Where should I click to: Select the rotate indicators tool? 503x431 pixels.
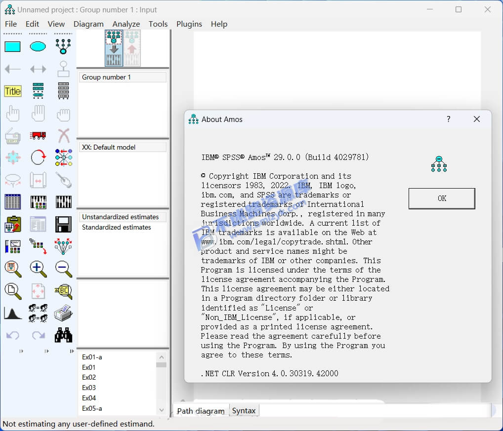[x=38, y=157]
